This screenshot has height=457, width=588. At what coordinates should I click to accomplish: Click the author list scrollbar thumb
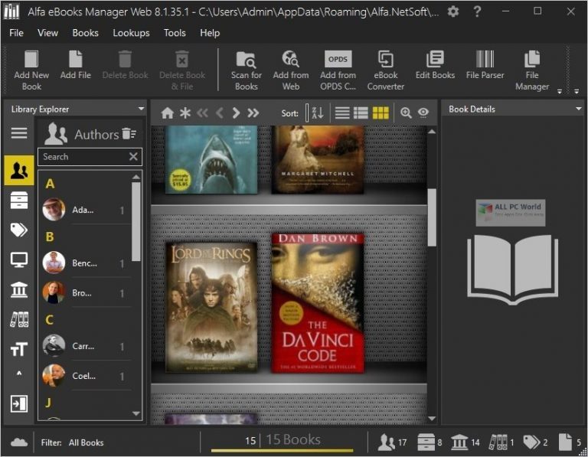tap(136, 221)
